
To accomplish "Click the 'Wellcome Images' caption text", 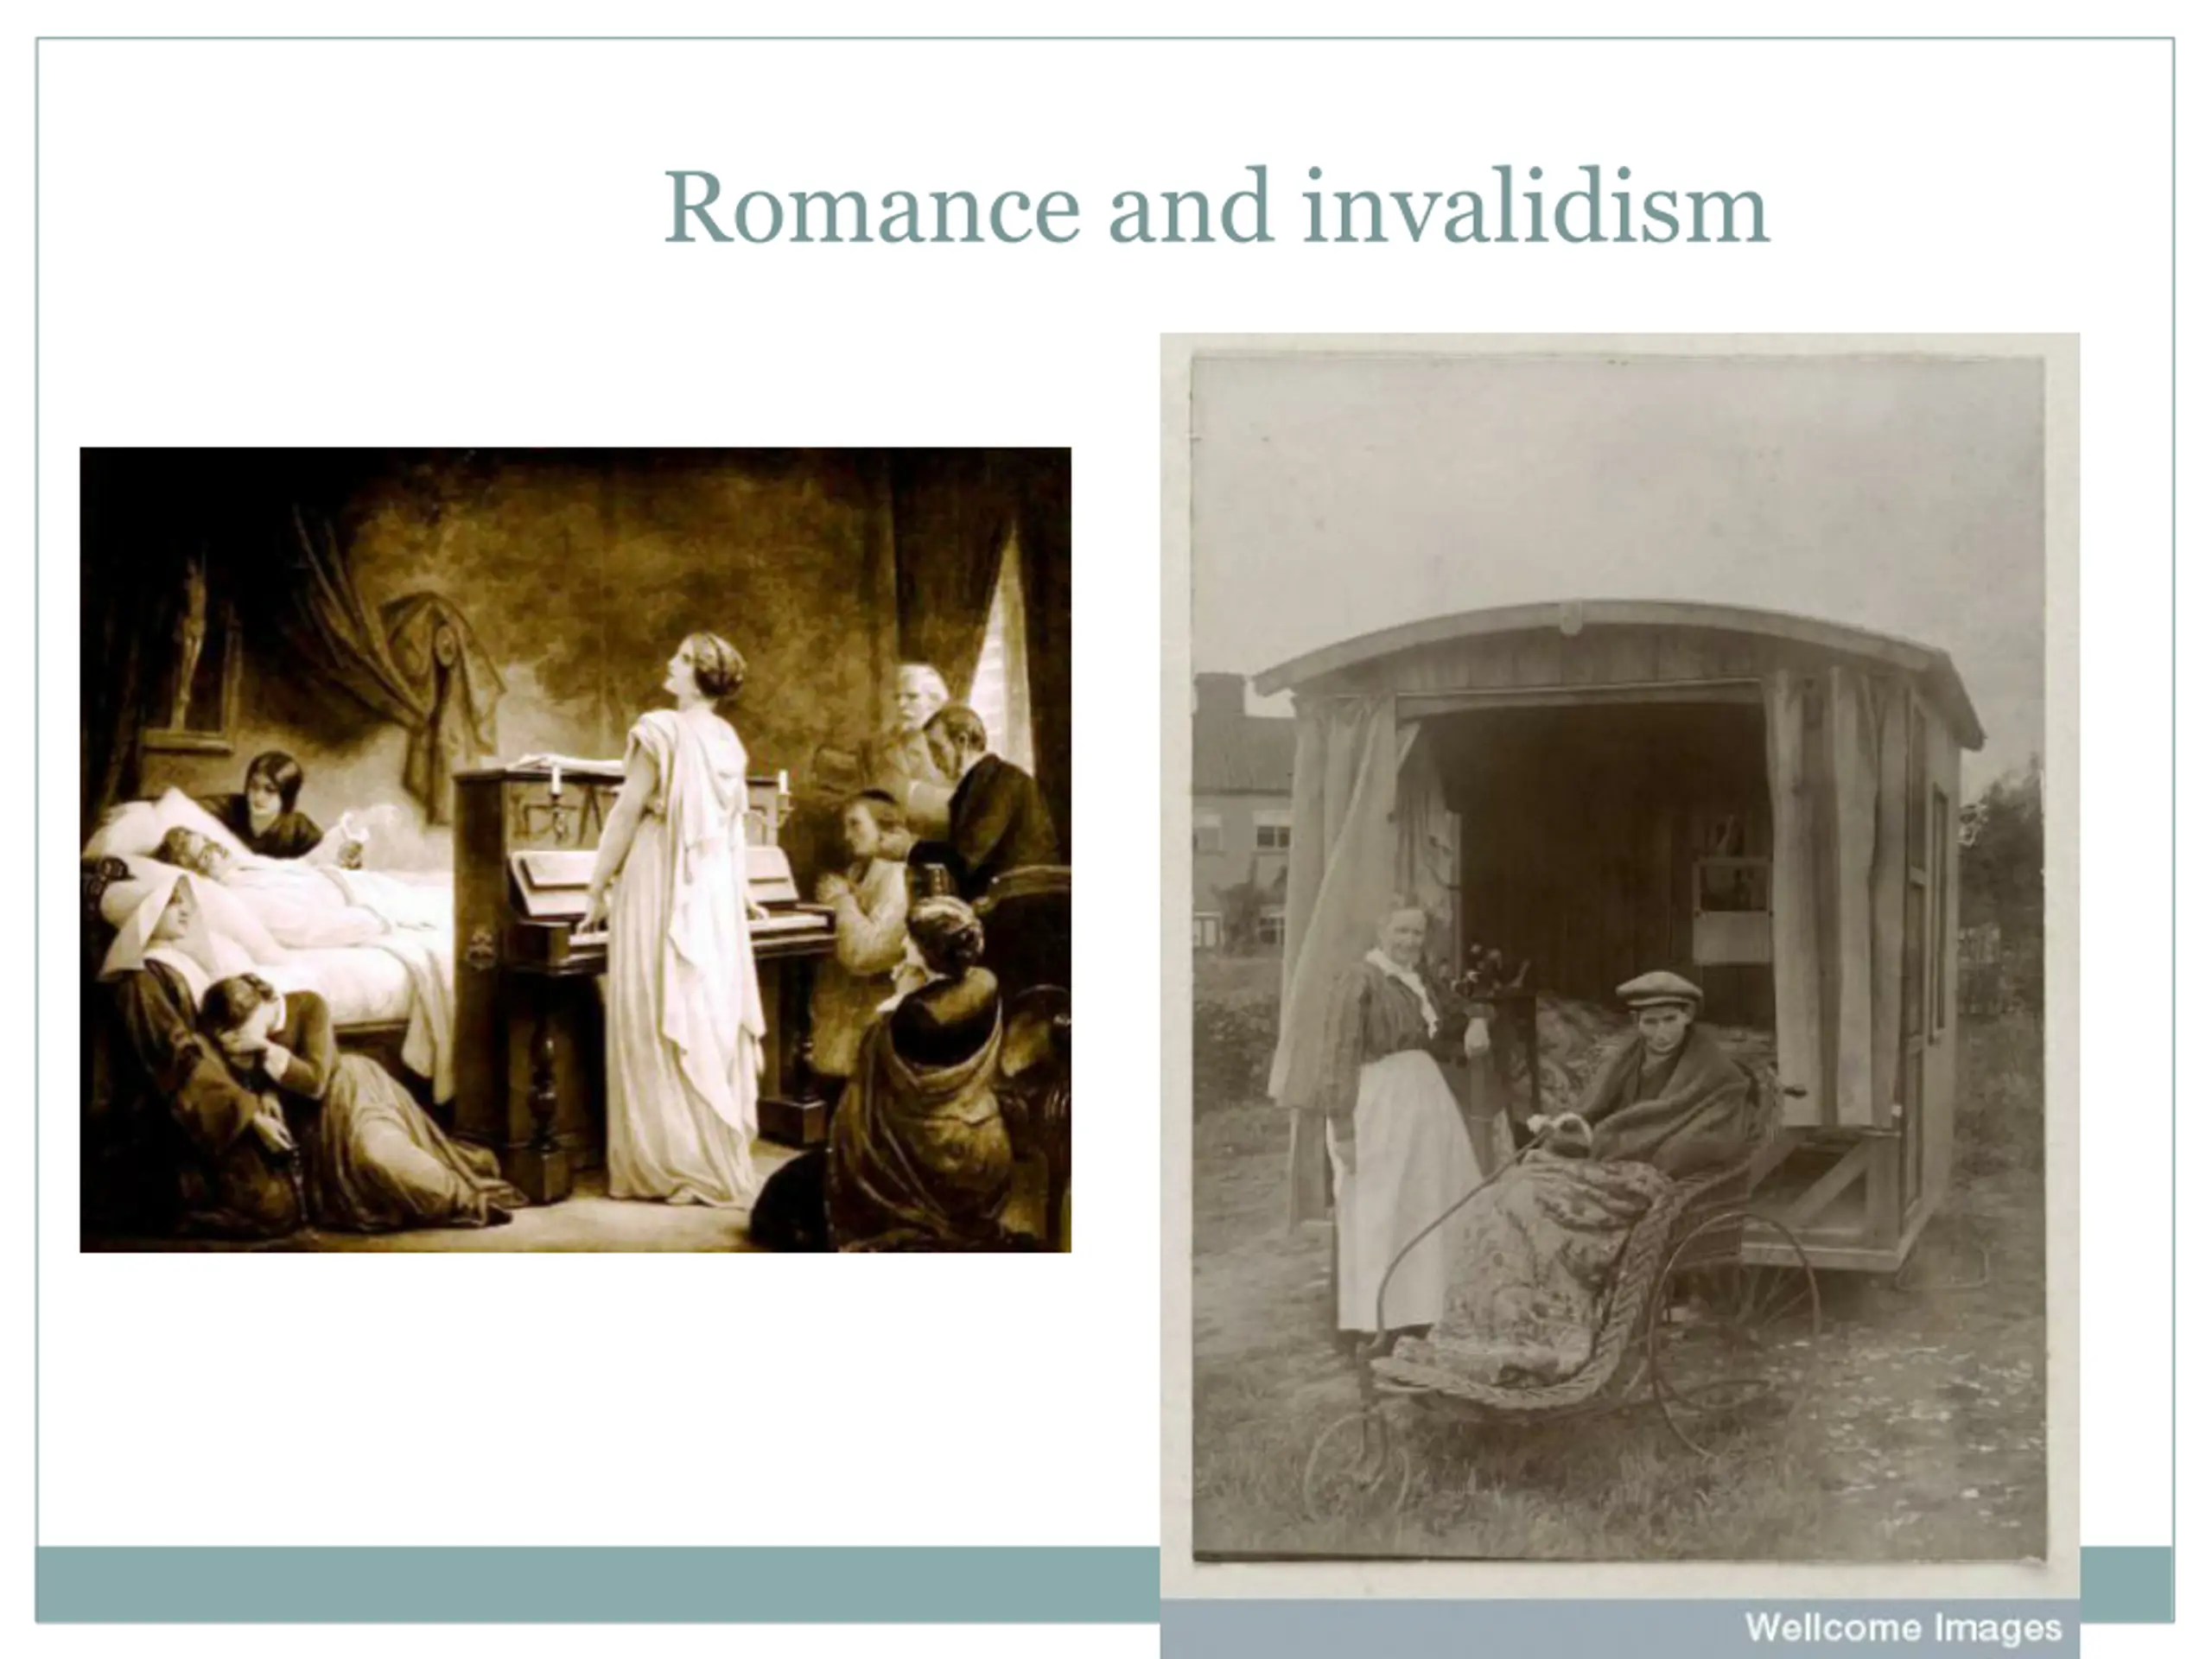I will coord(1903,1628).
